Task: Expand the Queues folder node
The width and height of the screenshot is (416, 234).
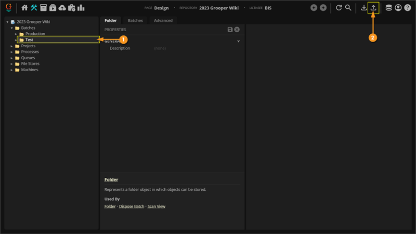Action: [11, 58]
